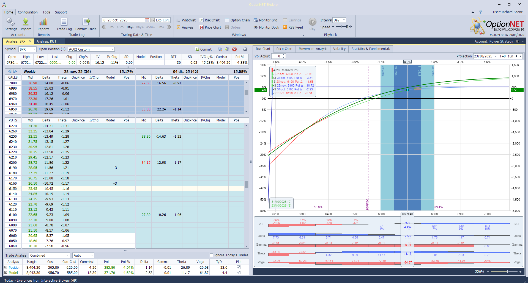The width and height of the screenshot is (528, 283).
Task: Click the Windows group dialog launcher corner icon
Action: 303,35
